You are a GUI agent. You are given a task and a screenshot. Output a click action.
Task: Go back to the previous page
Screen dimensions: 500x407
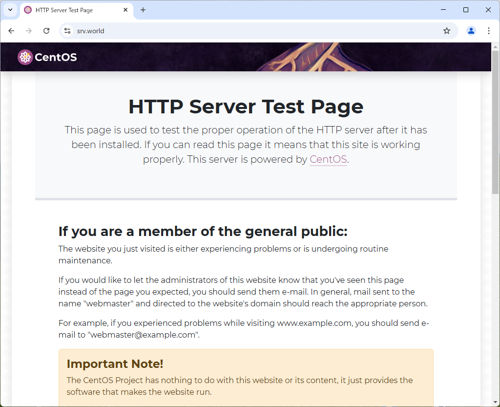tap(11, 31)
